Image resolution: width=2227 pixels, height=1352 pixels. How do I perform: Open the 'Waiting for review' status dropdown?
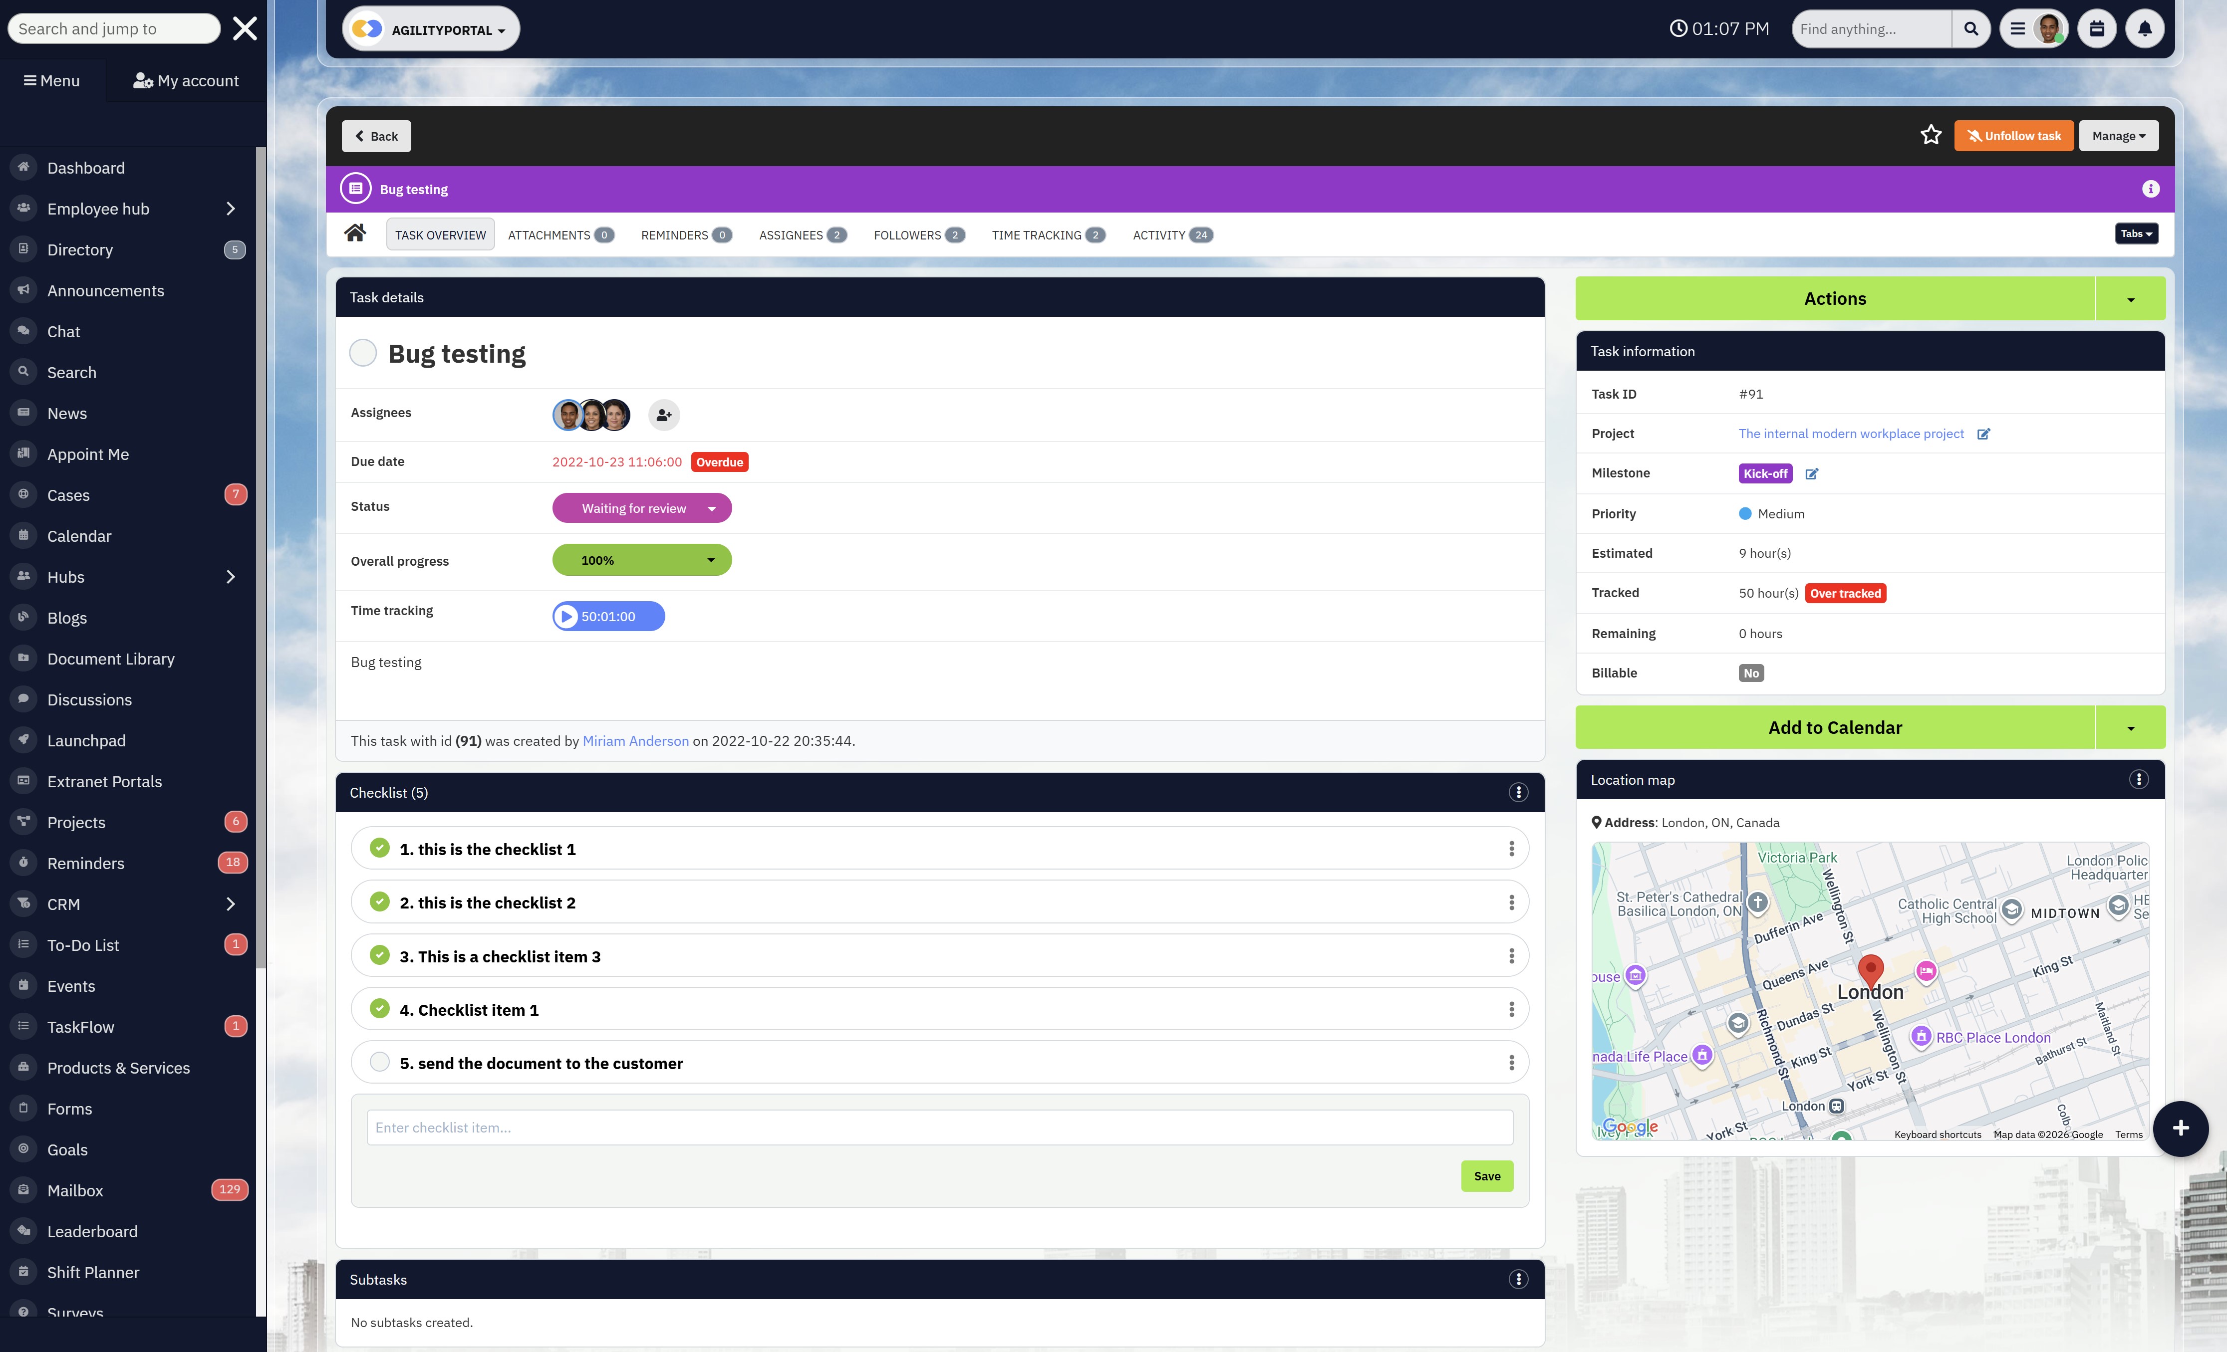point(642,507)
